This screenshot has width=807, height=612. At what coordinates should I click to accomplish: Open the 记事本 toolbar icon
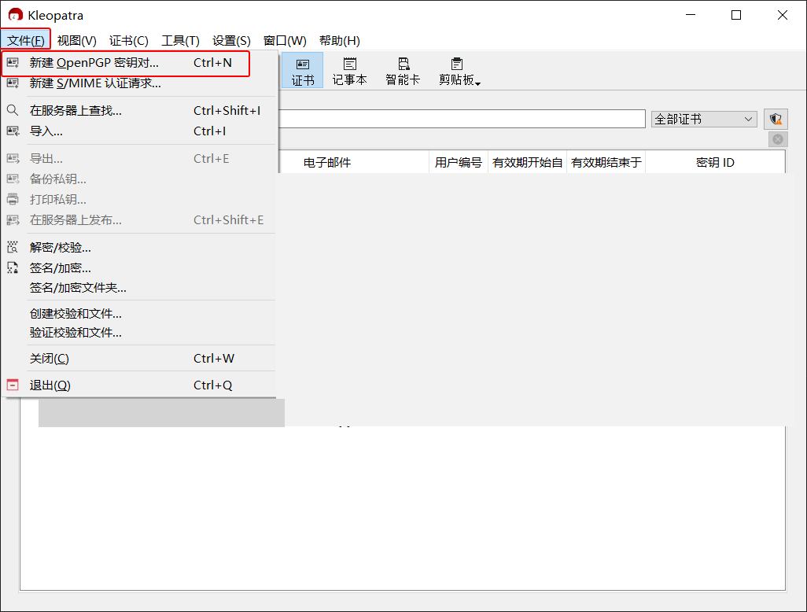(x=349, y=70)
